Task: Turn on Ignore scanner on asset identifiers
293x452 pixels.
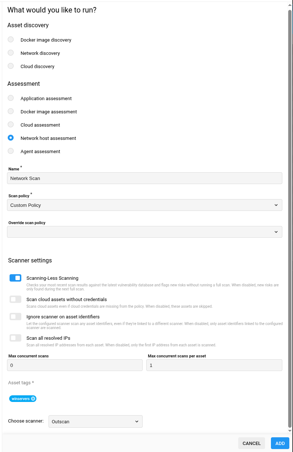Action: (x=15, y=317)
